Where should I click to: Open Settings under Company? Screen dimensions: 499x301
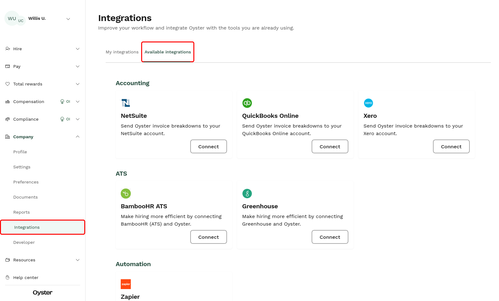22,167
